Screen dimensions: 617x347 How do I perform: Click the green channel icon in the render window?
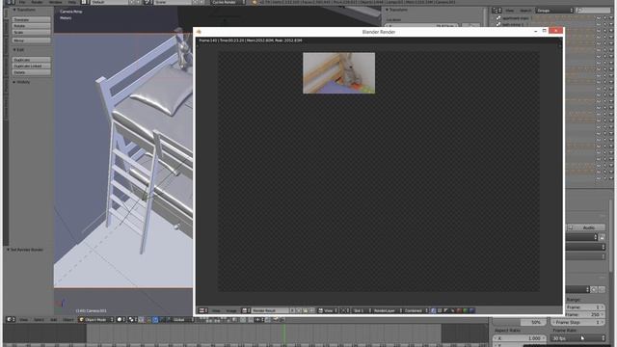pyautogui.click(x=465, y=310)
